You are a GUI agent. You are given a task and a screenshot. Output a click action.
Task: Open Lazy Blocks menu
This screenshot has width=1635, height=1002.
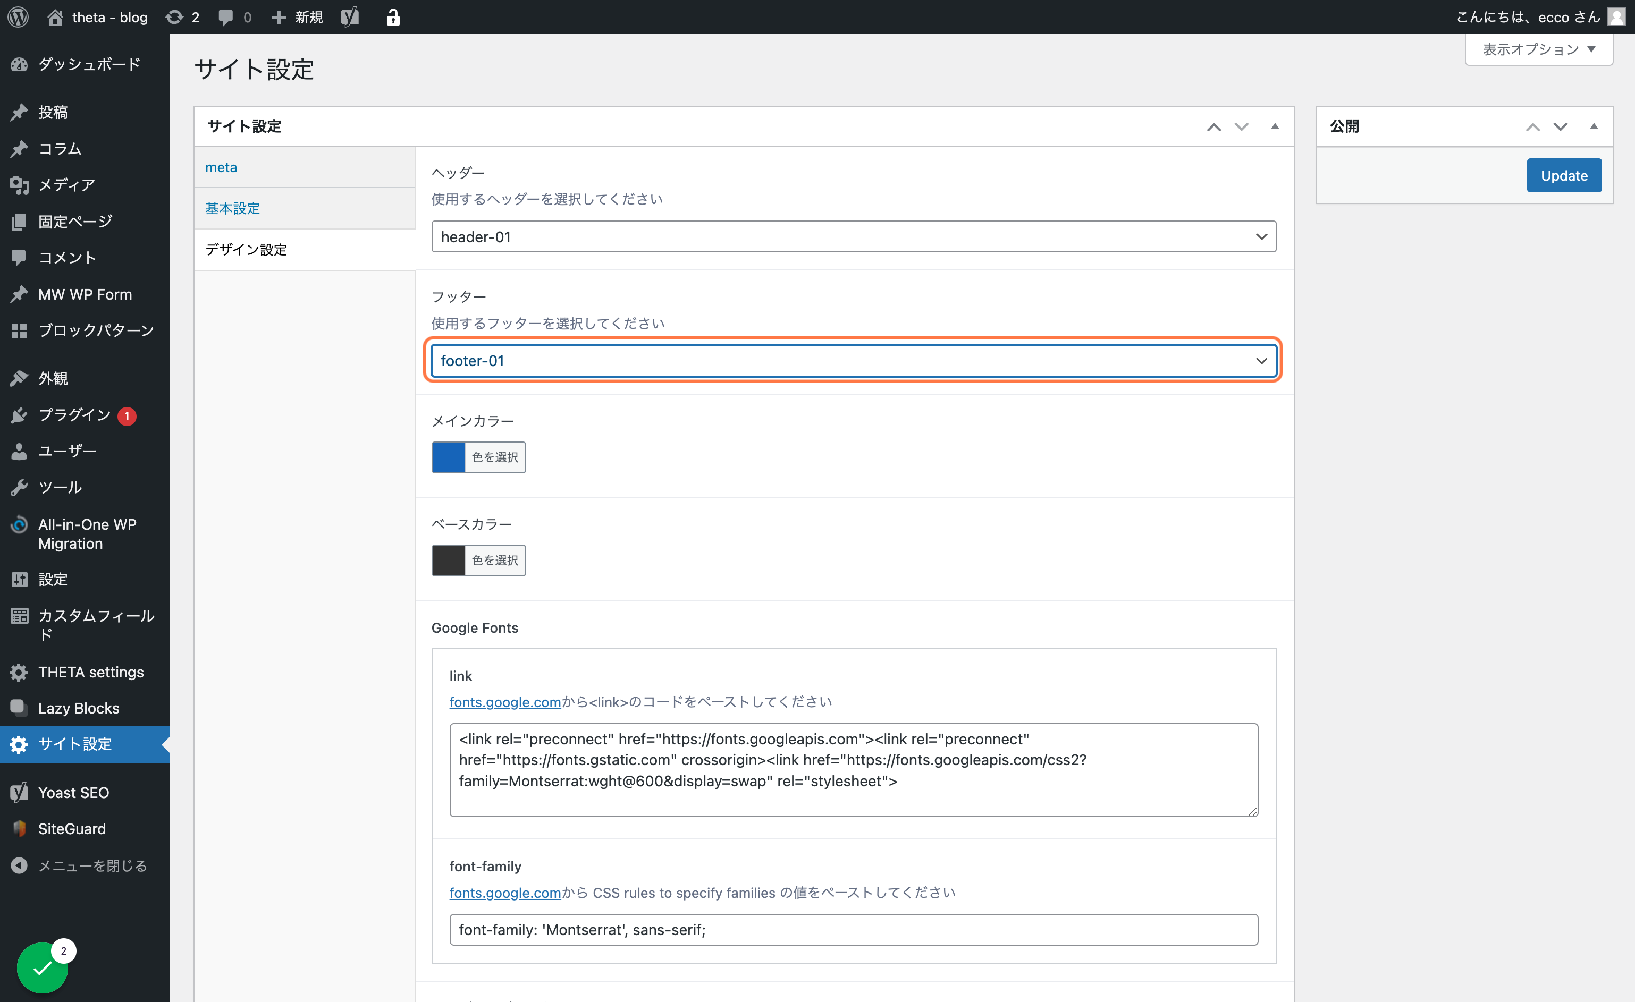pos(85,708)
